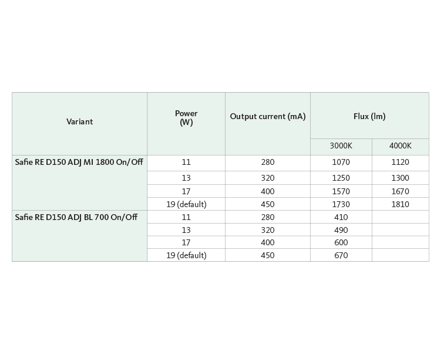This screenshot has width=444, height=355.
Task: Select the 1570 flux cell
Action: (x=341, y=191)
